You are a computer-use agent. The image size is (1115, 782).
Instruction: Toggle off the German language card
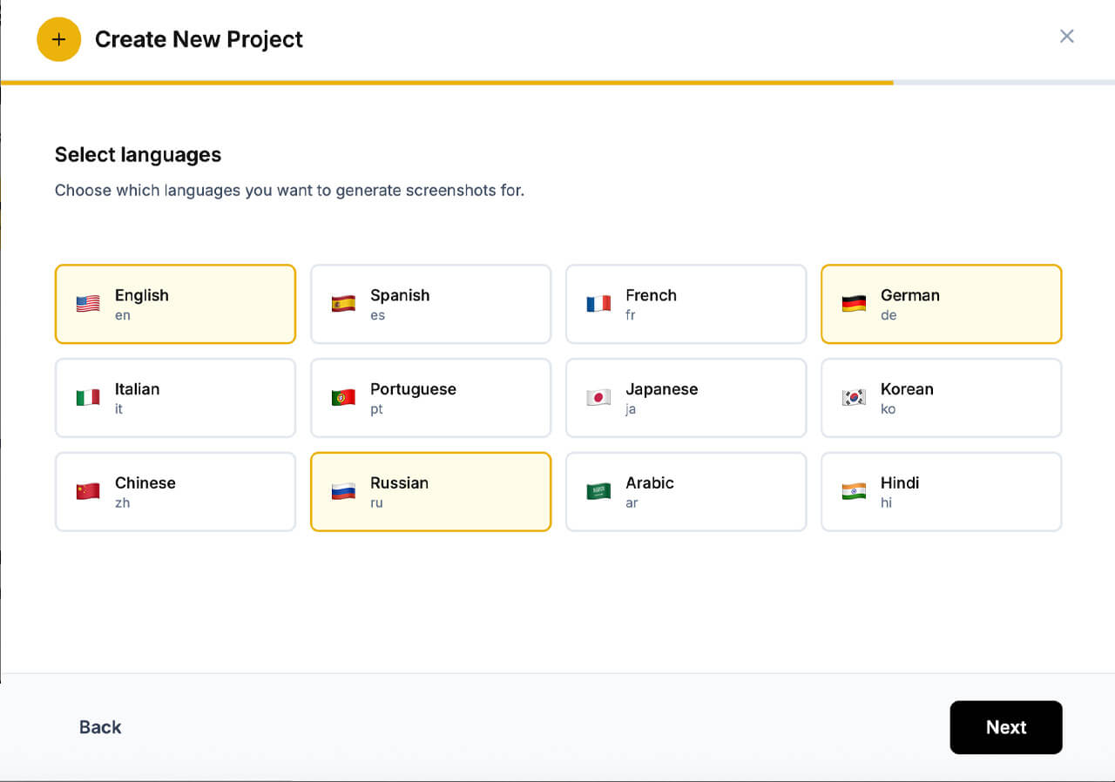pos(941,304)
